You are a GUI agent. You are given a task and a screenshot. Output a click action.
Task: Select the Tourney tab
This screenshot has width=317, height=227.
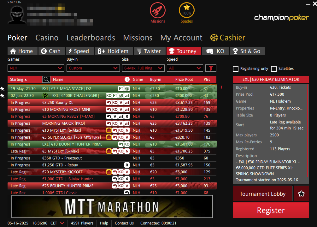point(184,51)
